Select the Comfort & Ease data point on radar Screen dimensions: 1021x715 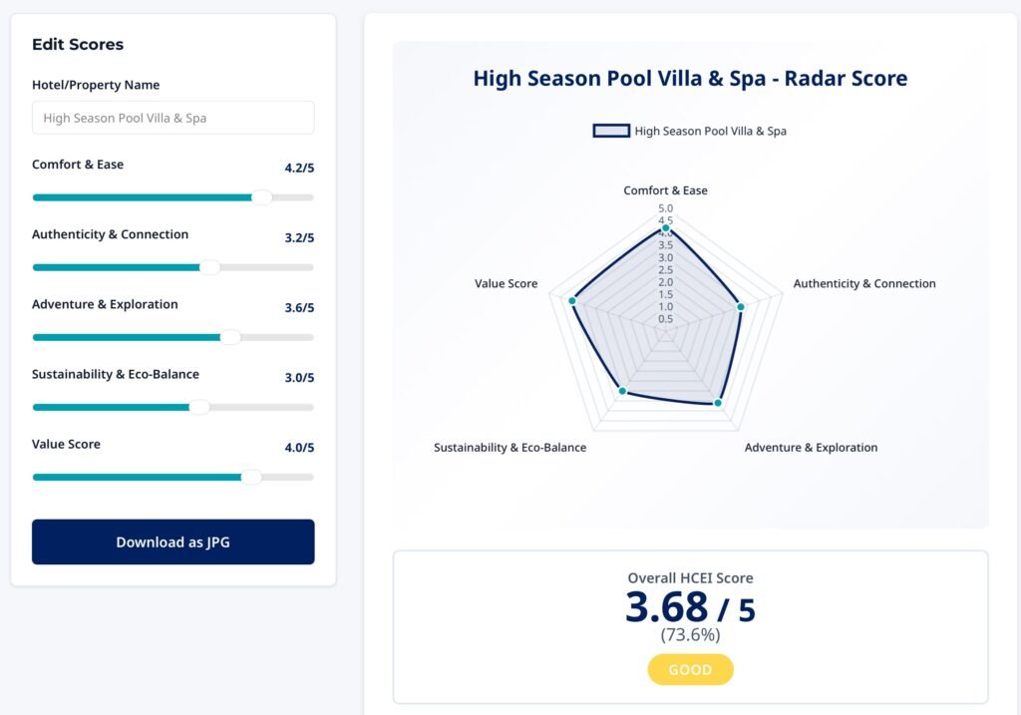(665, 227)
